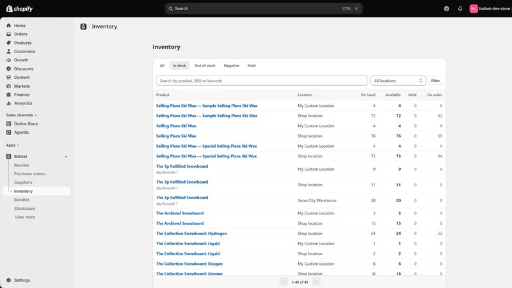Screen dimensions: 512x288
Task: Click the Inventory breadcrumb text
Action: click(x=104, y=26)
